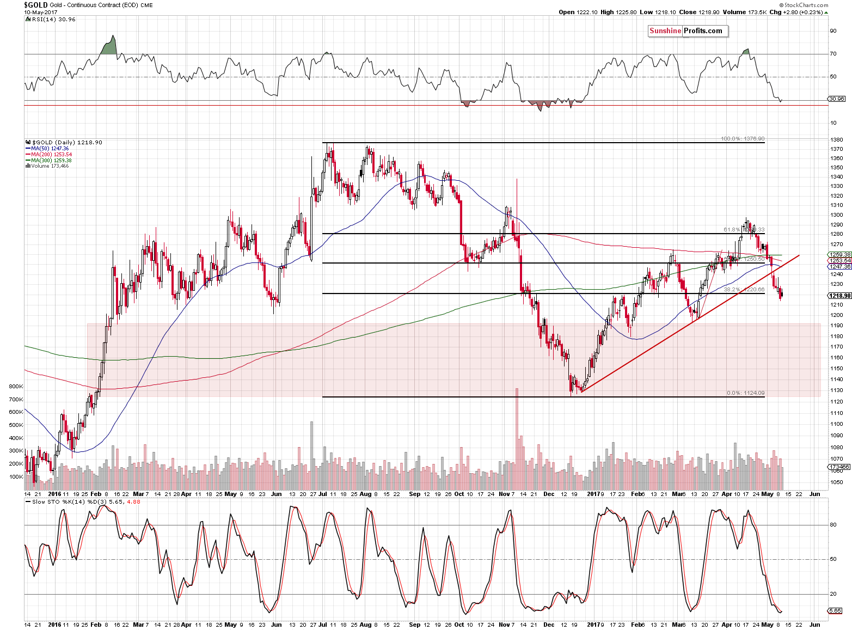Viewport: 852px width, 630px height.
Task: Click the tallest November volume spike bar
Action: 517,439
